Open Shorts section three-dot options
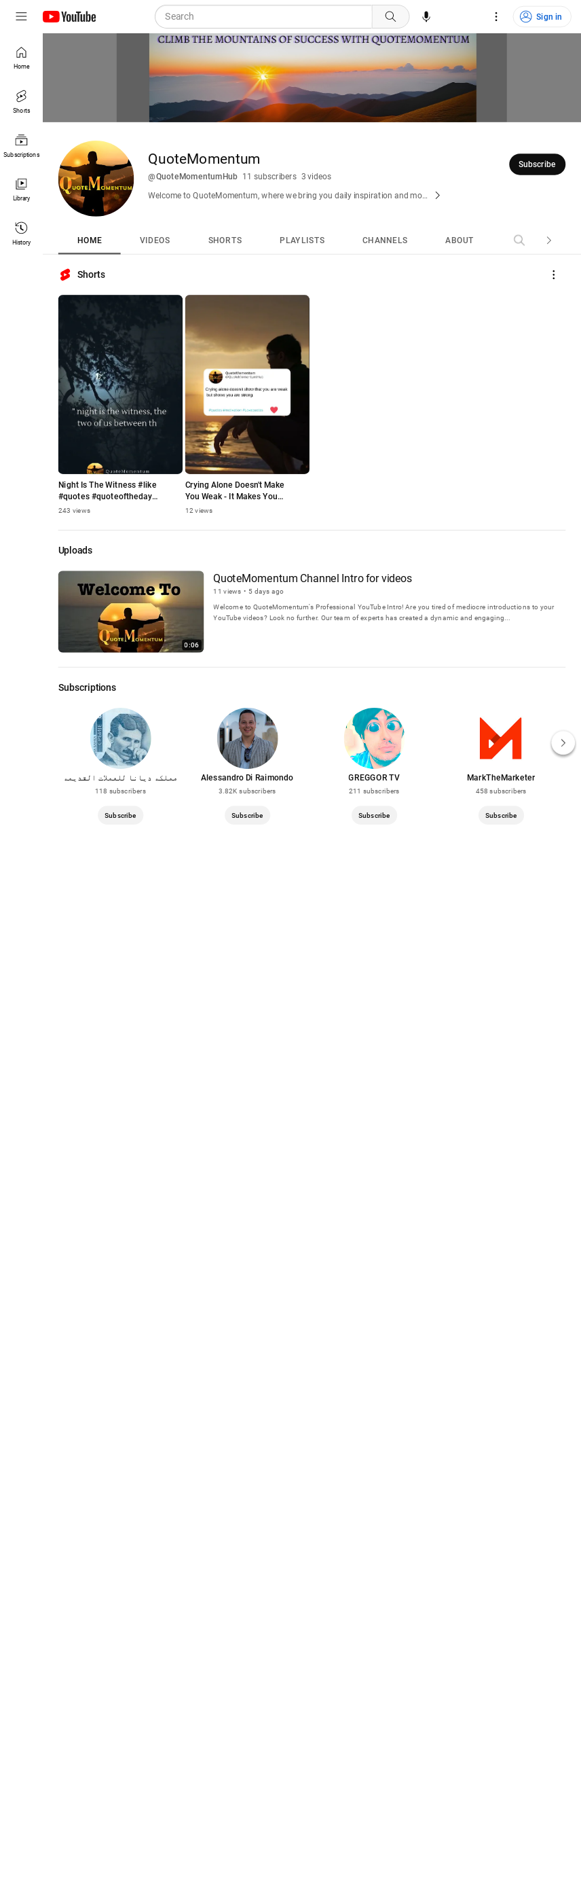Image resolution: width=581 pixels, height=1887 pixels. coord(553,274)
